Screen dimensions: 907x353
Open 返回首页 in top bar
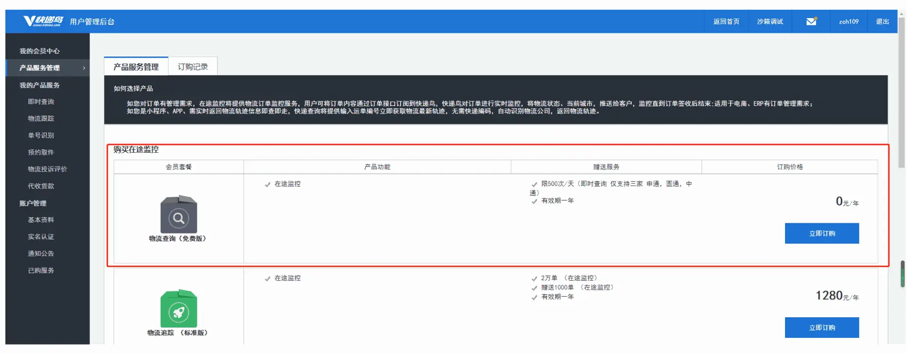click(x=726, y=22)
